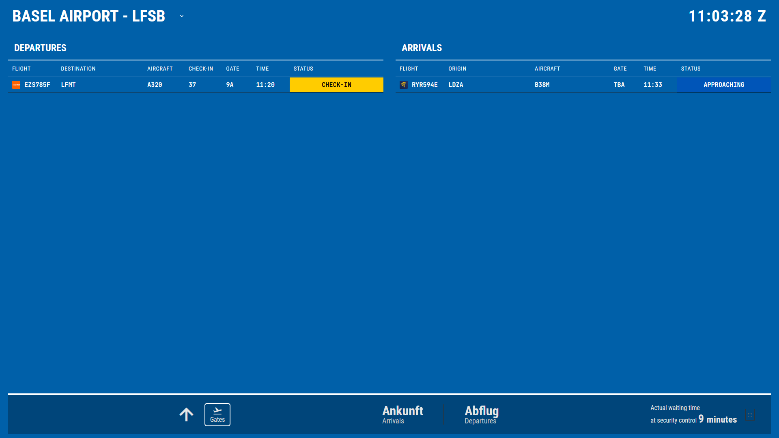Viewport: 779px width, 438px height.
Task: Click the arrivals TIME column header
Action: pos(650,69)
